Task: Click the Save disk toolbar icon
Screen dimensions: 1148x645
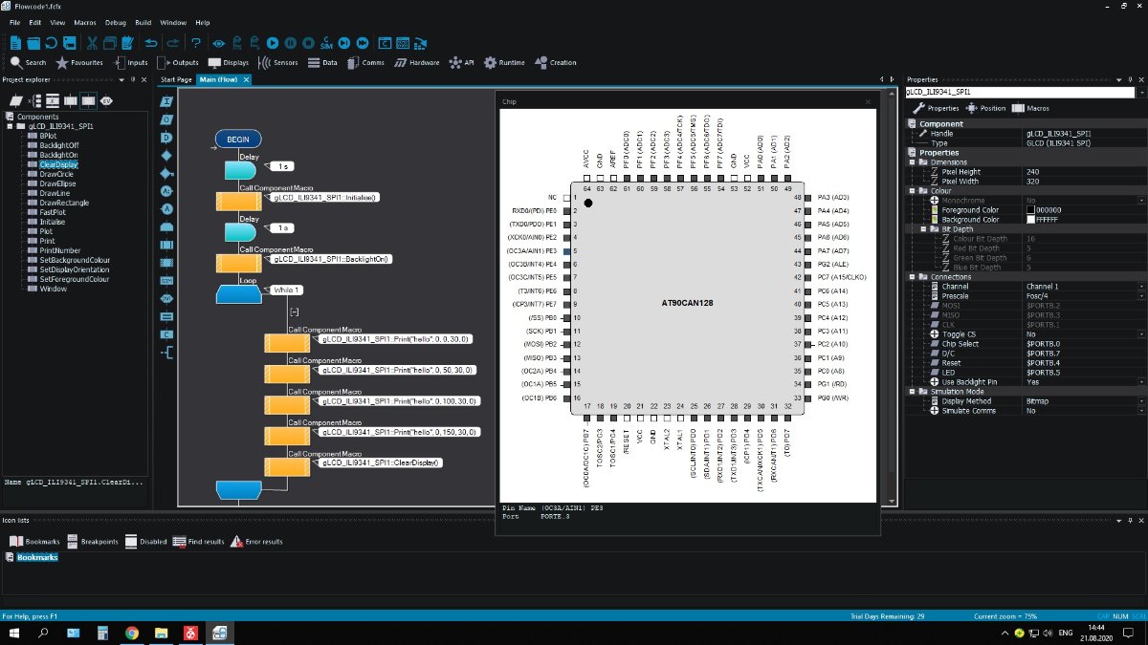Action: click(68, 43)
